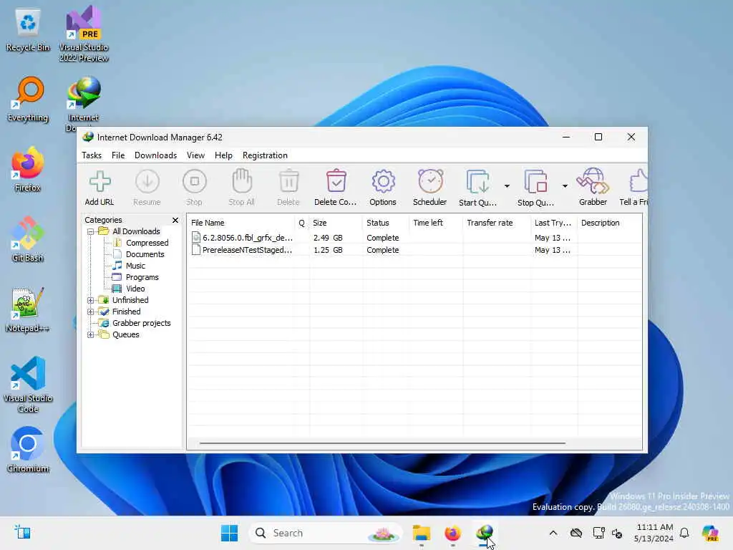Open the Recycle Bin desktop icon
Image resolution: width=733 pixels, height=550 pixels.
28,31
